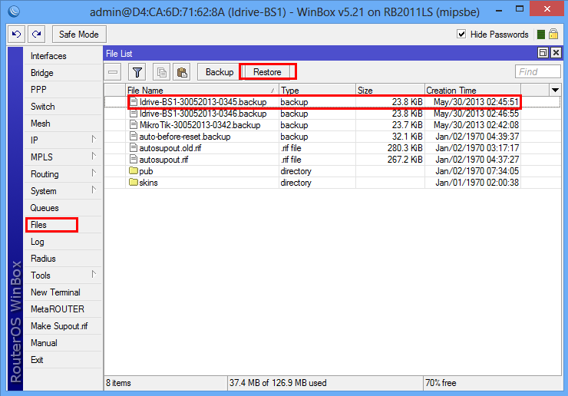Restore down the File List panel
The height and width of the screenshot is (396, 568).
click(543, 53)
